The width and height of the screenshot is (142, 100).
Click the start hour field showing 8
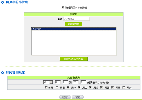pyautogui.click(x=58, y=82)
